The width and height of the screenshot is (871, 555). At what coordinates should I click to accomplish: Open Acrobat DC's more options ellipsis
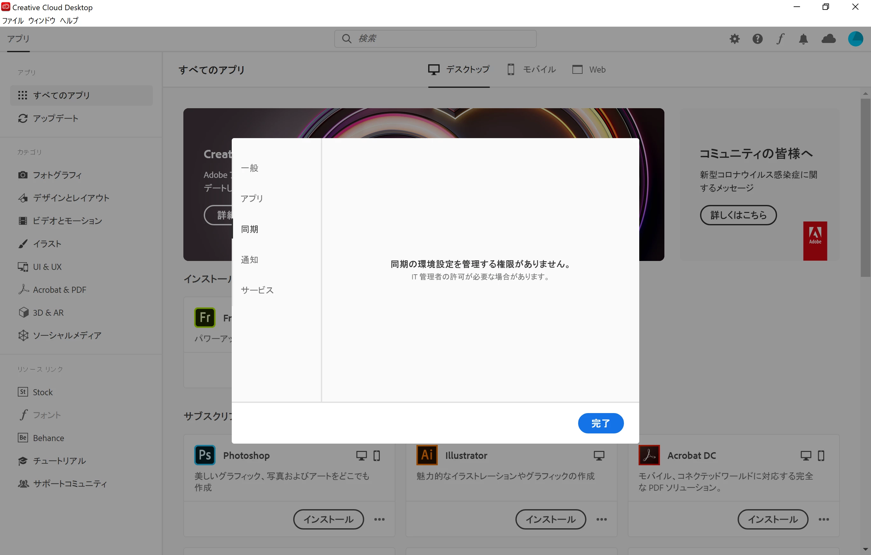824,519
